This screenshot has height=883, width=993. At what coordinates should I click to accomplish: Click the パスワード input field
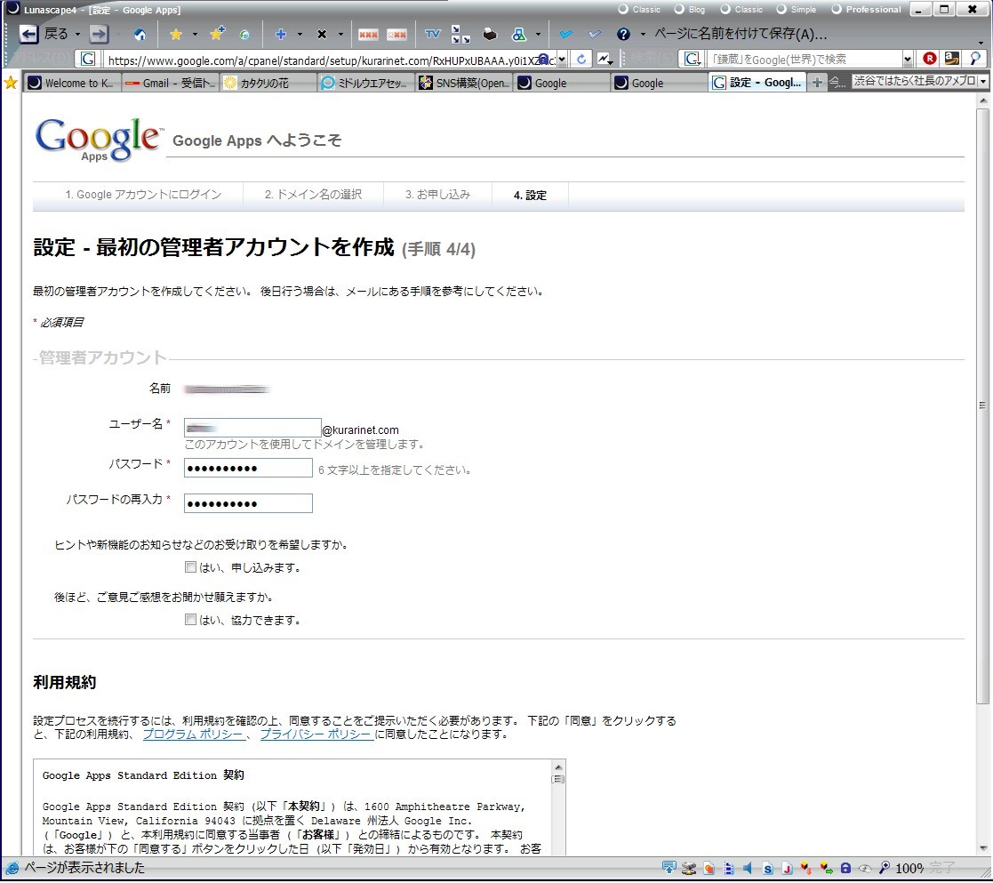coord(248,468)
